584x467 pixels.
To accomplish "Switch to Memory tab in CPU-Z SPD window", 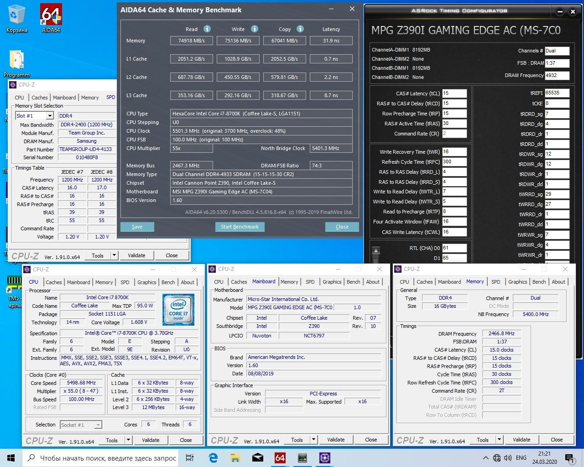I will pos(90,98).
